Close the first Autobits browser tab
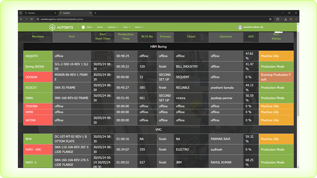Screen dimensions: 317x178 (55, 13)
